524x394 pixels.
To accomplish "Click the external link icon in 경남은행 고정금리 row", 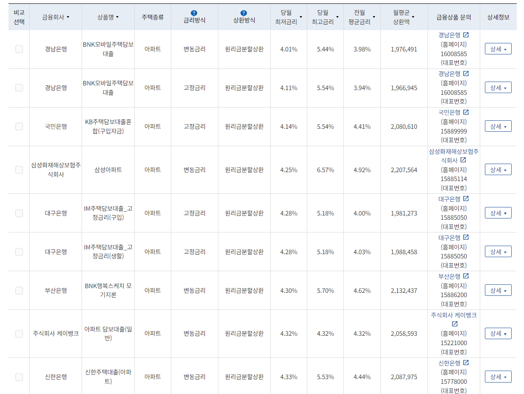I will [x=466, y=74].
